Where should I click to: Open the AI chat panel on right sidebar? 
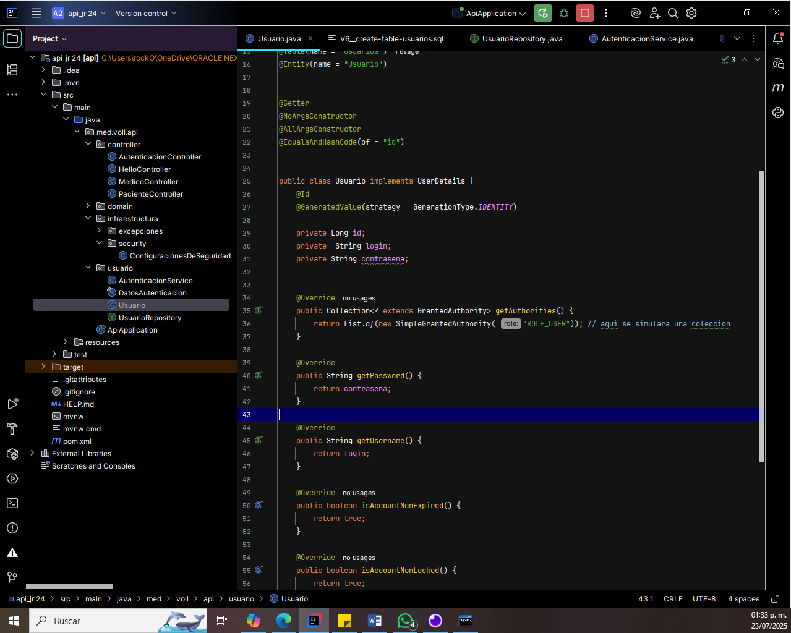(x=778, y=63)
